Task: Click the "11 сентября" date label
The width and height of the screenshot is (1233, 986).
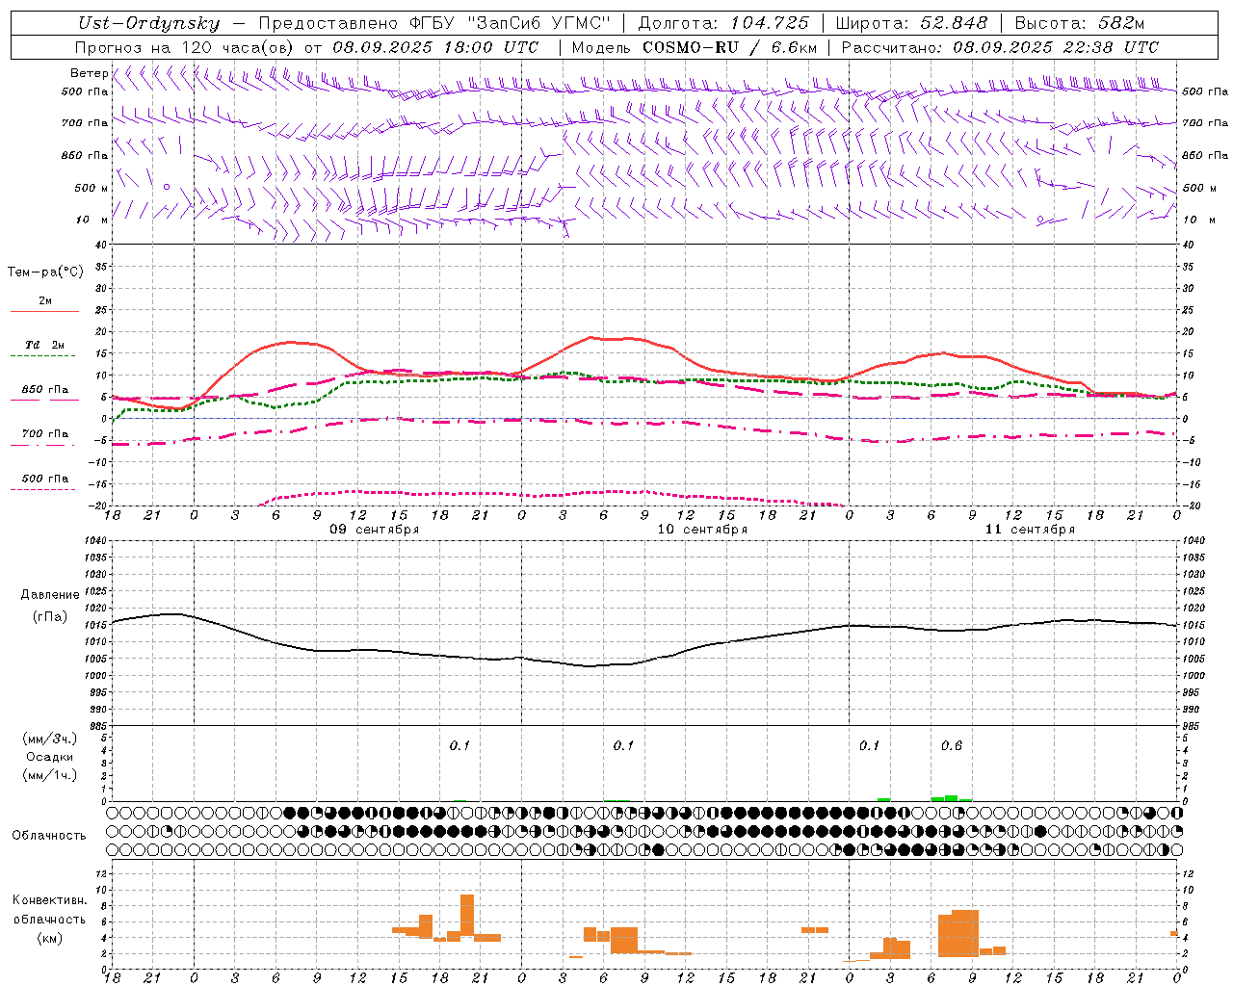Action: pos(1030,530)
